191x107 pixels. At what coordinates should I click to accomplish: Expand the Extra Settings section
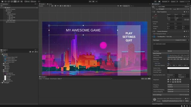click(x=171, y=95)
